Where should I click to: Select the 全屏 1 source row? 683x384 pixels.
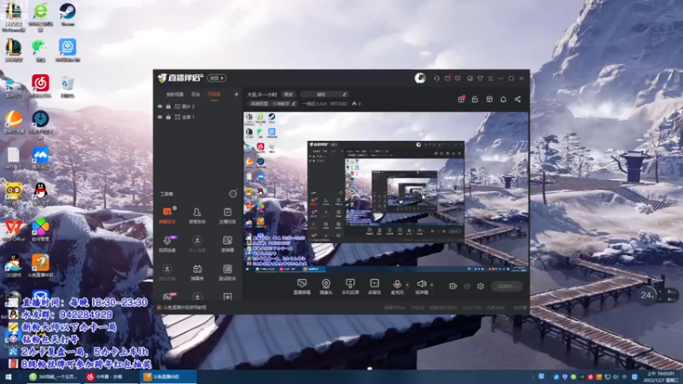tap(197, 117)
